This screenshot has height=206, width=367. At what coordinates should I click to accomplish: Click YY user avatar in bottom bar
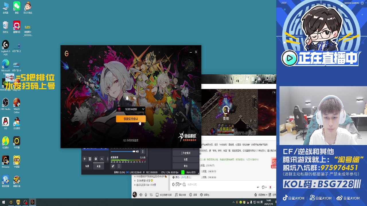pyautogui.click(x=134, y=195)
